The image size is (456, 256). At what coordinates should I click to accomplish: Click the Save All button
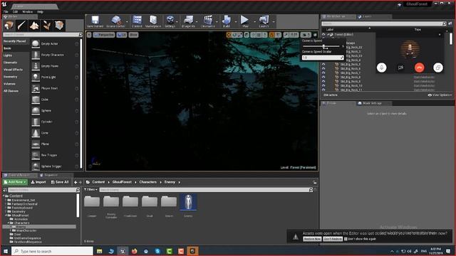[60, 182]
